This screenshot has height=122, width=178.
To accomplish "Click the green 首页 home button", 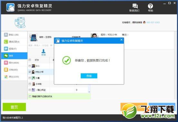I will [x=14, y=107].
